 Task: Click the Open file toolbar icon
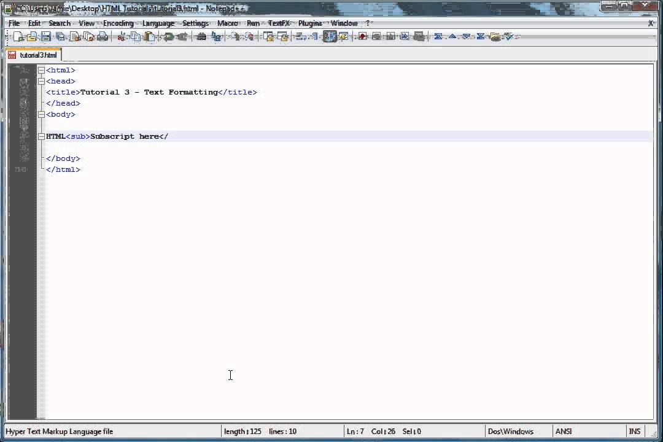point(32,37)
